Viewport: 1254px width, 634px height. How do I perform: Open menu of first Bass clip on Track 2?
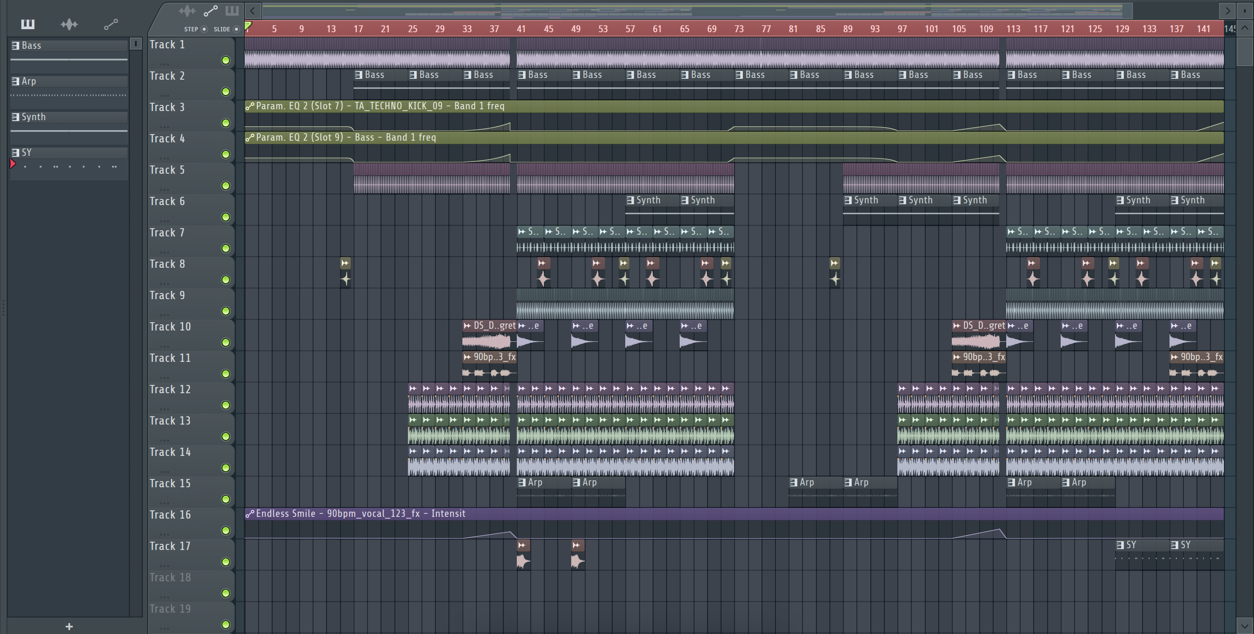click(x=359, y=75)
